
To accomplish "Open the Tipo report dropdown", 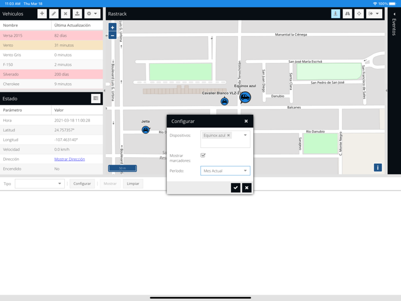I will (40, 183).
